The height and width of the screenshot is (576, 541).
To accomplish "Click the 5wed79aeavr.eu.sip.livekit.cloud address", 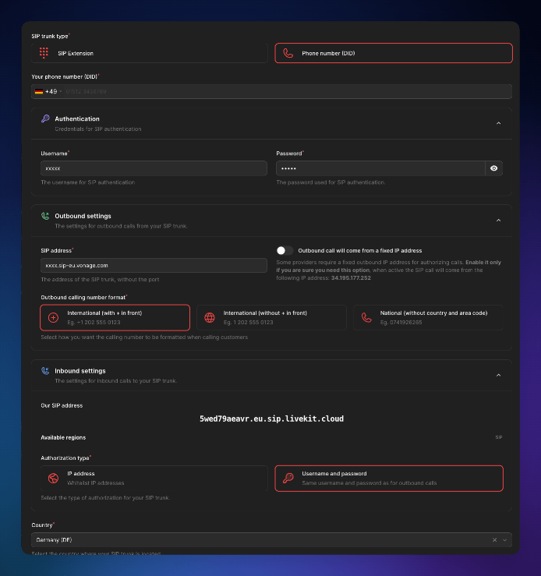I will click(x=271, y=419).
